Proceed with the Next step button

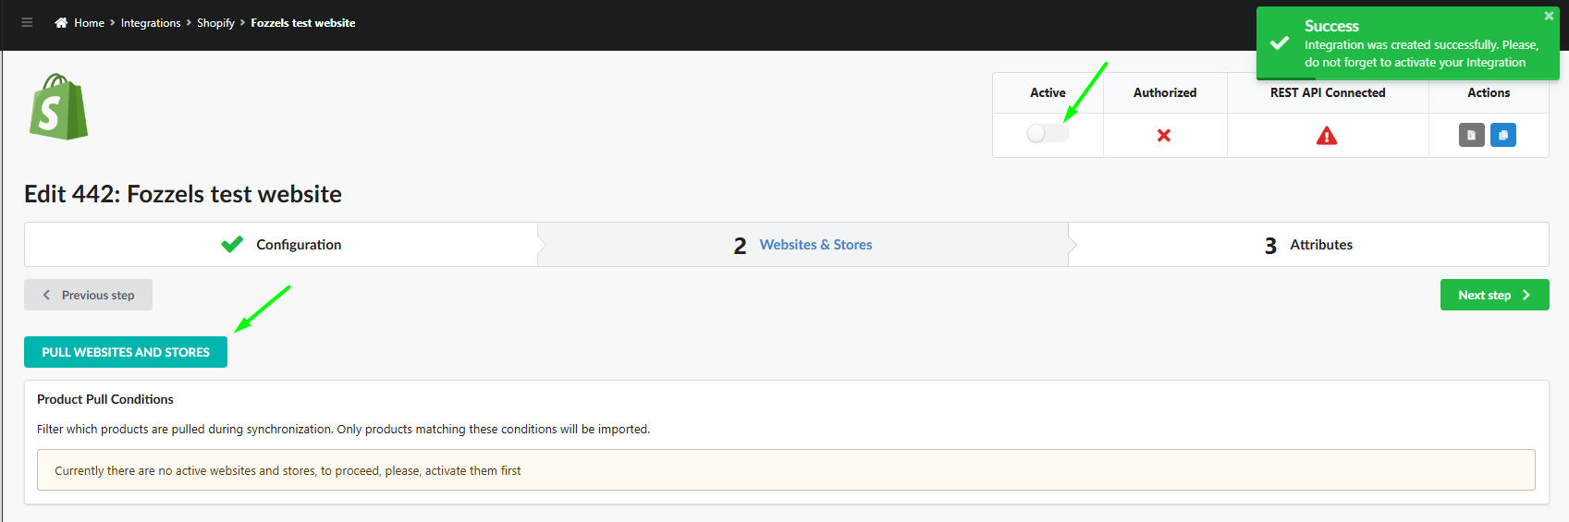[1494, 295]
